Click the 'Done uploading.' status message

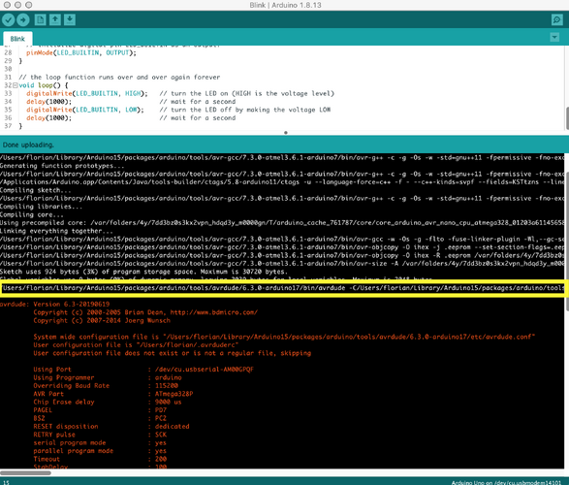(x=28, y=145)
